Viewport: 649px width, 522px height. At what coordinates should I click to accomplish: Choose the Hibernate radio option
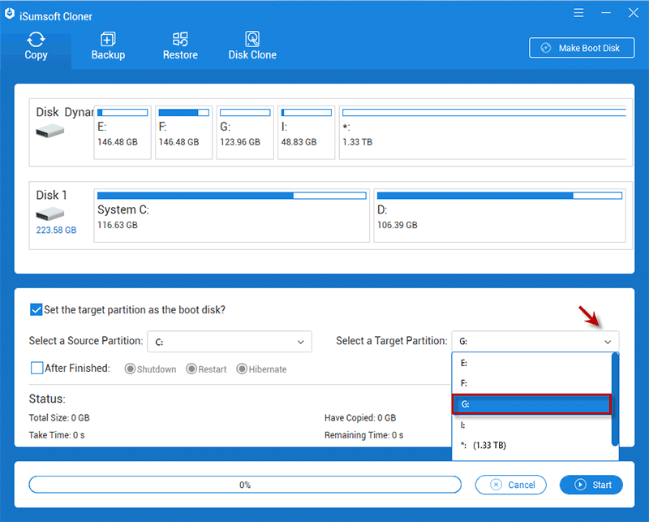click(x=242, y=369)
